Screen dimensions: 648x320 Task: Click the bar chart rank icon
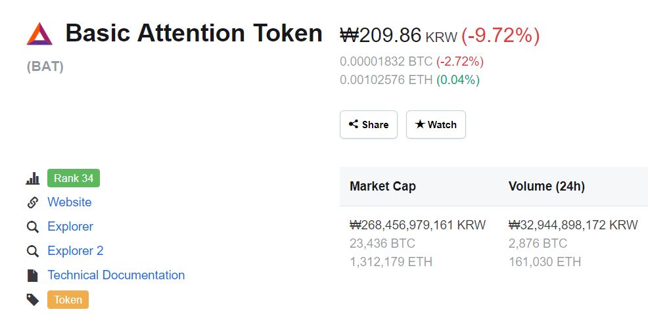[x=33, y=179]
